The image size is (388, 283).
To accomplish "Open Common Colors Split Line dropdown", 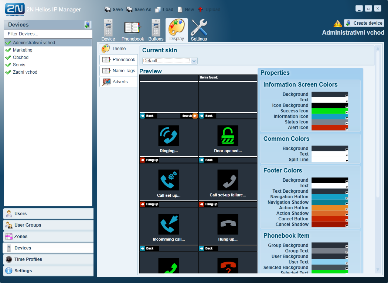I will point(347,161).
